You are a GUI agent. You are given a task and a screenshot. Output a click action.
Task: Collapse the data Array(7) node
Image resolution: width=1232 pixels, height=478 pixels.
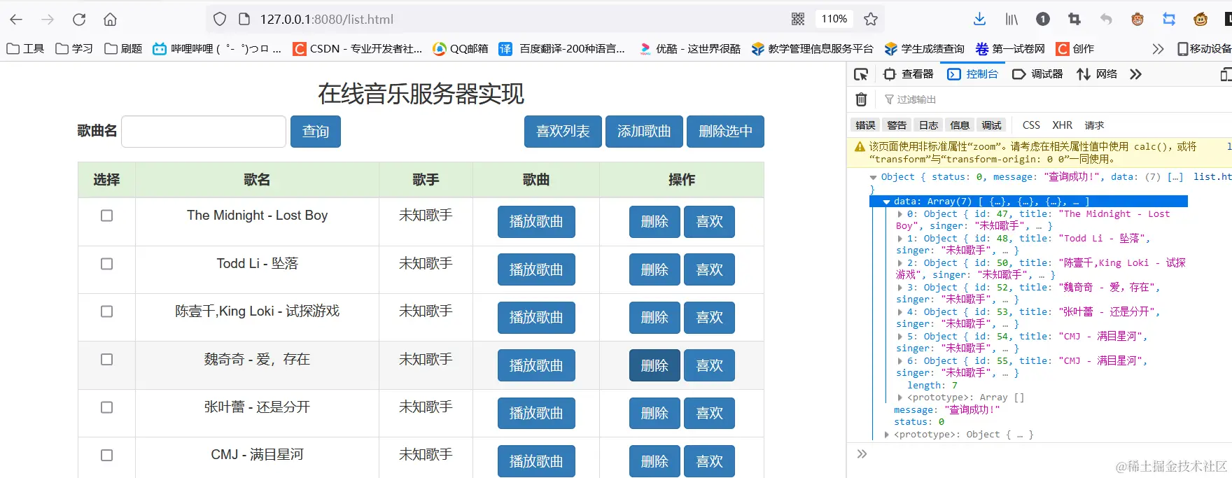887,202
